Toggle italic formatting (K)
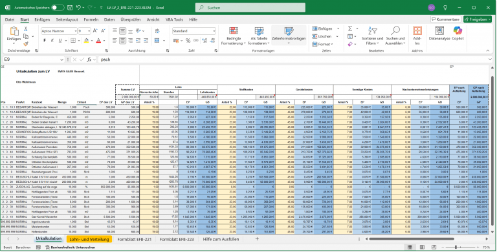Image resolution: width=497 pixels, height=252 pixels. (x=52, y=41)
